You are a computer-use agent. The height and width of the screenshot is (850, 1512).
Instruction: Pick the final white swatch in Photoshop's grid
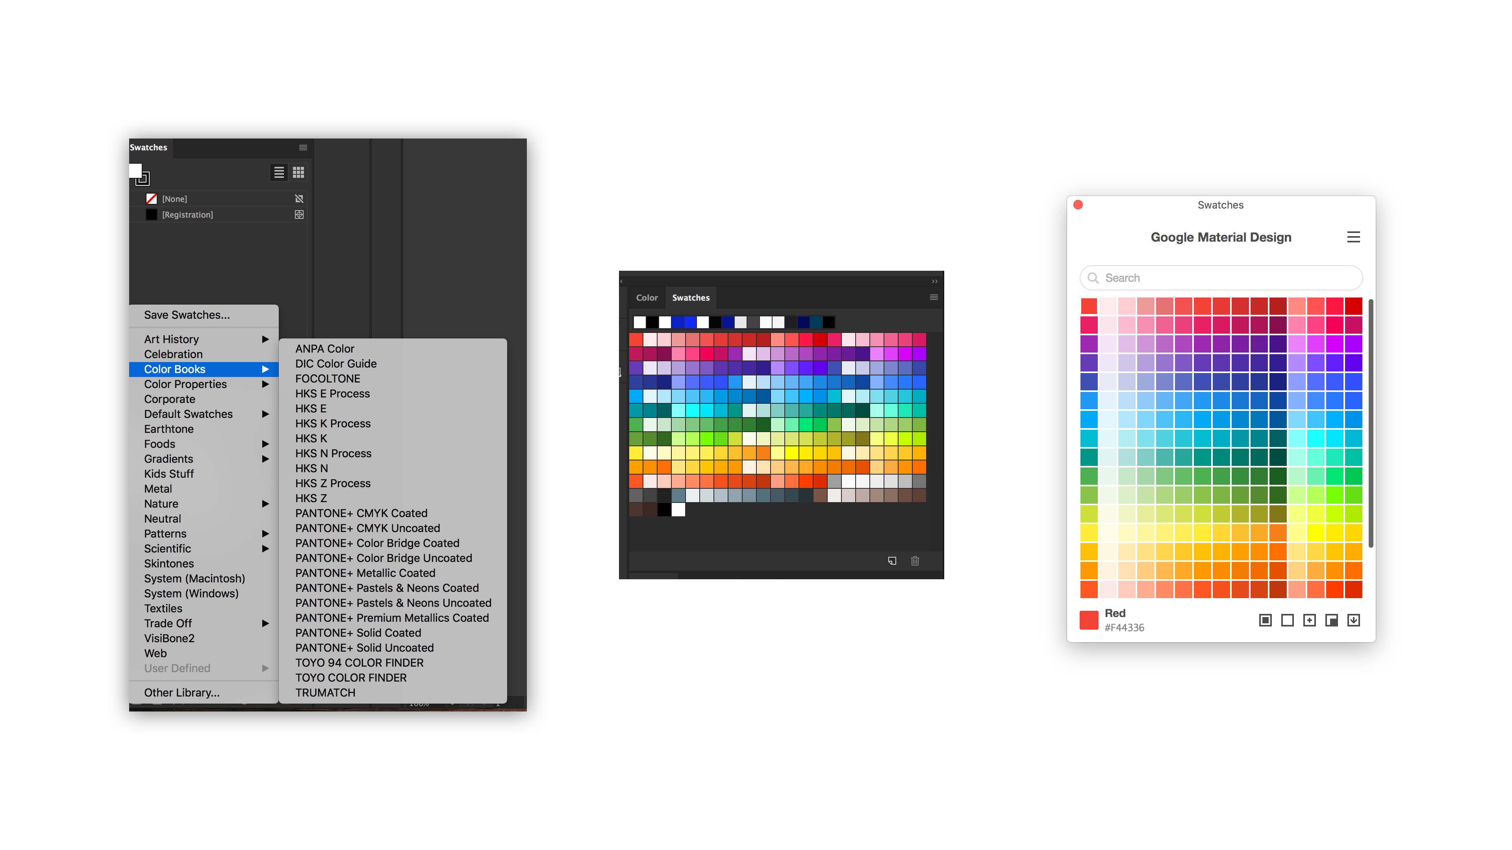coord(678,510)
